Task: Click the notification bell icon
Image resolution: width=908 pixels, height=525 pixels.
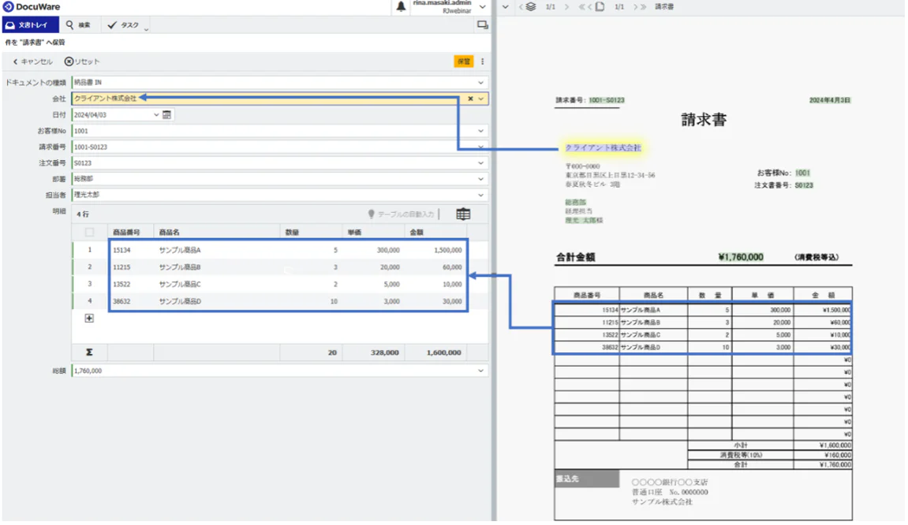Action: click(x=402, y=6)
